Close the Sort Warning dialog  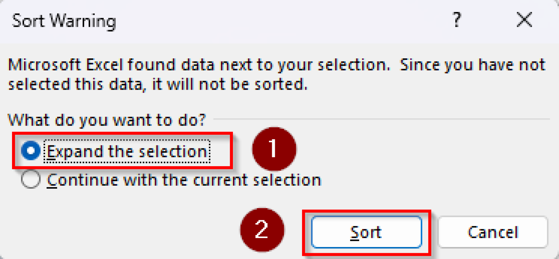tap(524, 20)
